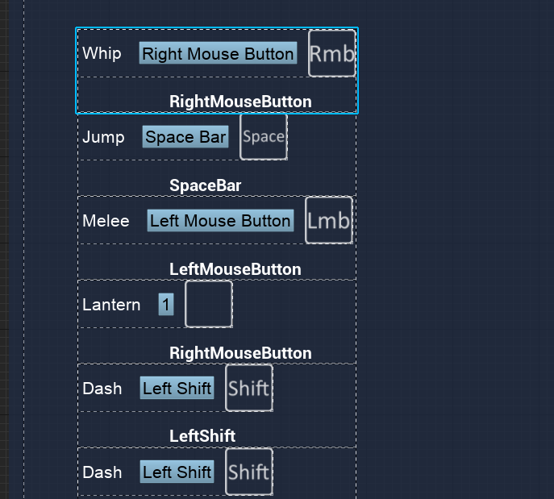
Task: Click the bold RightMouseButton text under Whip
Action: [240, 102]
